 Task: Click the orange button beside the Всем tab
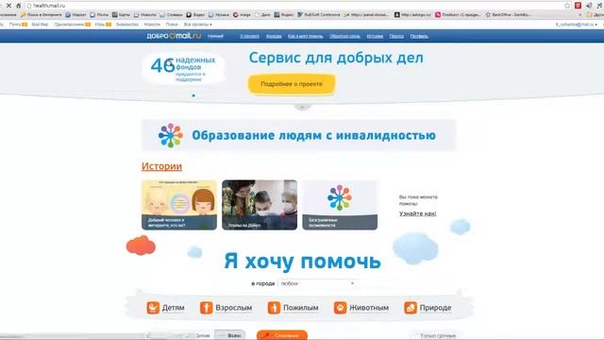coord(282,335)
